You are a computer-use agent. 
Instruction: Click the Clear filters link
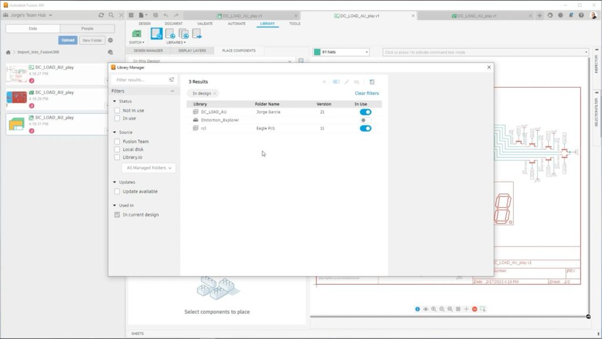click(x=367, y=94)
